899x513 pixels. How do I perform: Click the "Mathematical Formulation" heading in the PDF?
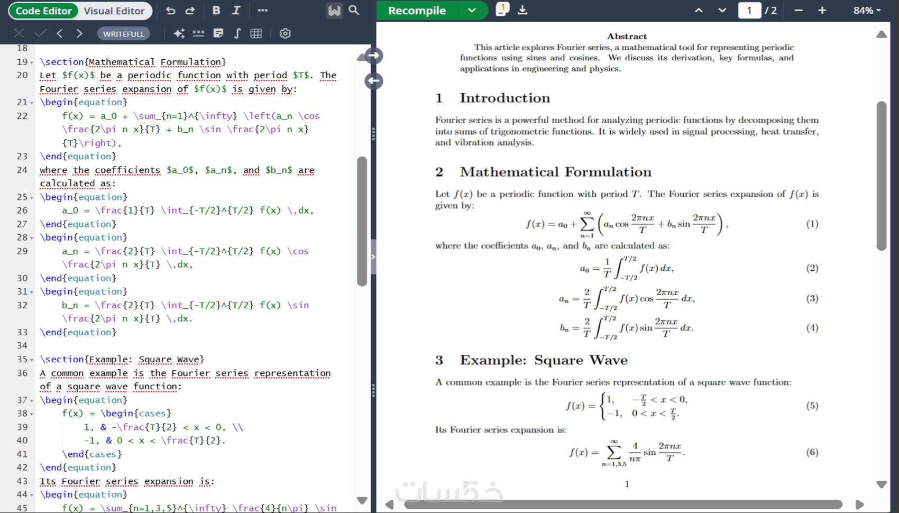(x=556, y=172)
